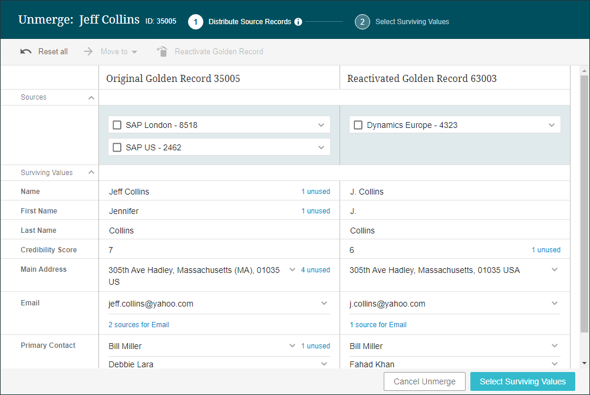Click the 4 unused link for Main Address

pyautogui.click(x=315, y=270)
